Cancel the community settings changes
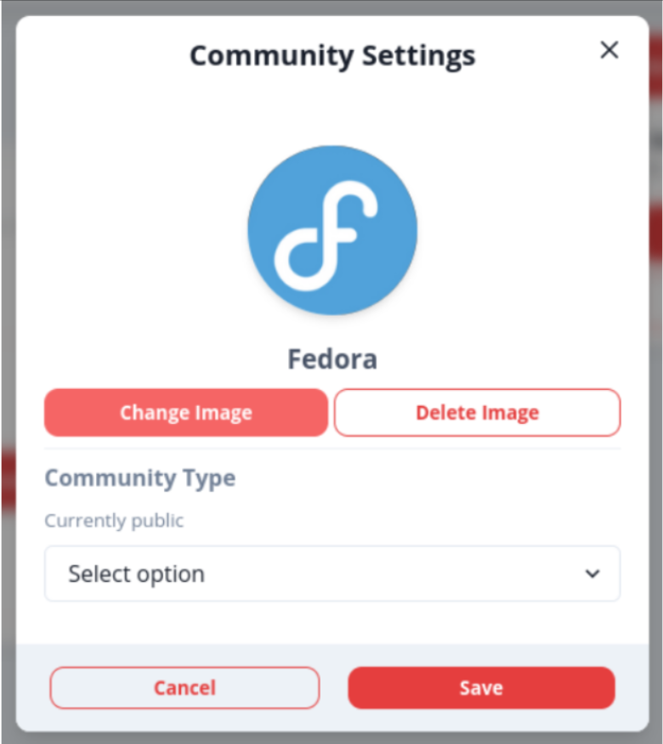663x744 pixels. pos(184,687)
